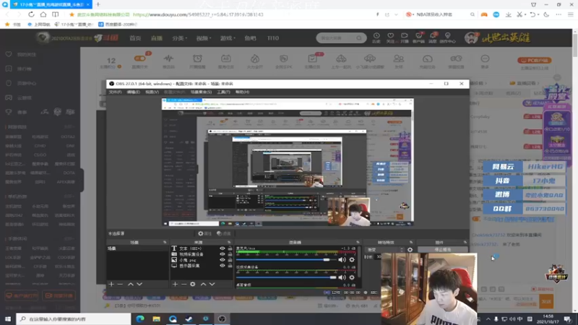Hide the 小鬼.png source
The width and height of the screenshot is (578, 325).
coord(223,260)
